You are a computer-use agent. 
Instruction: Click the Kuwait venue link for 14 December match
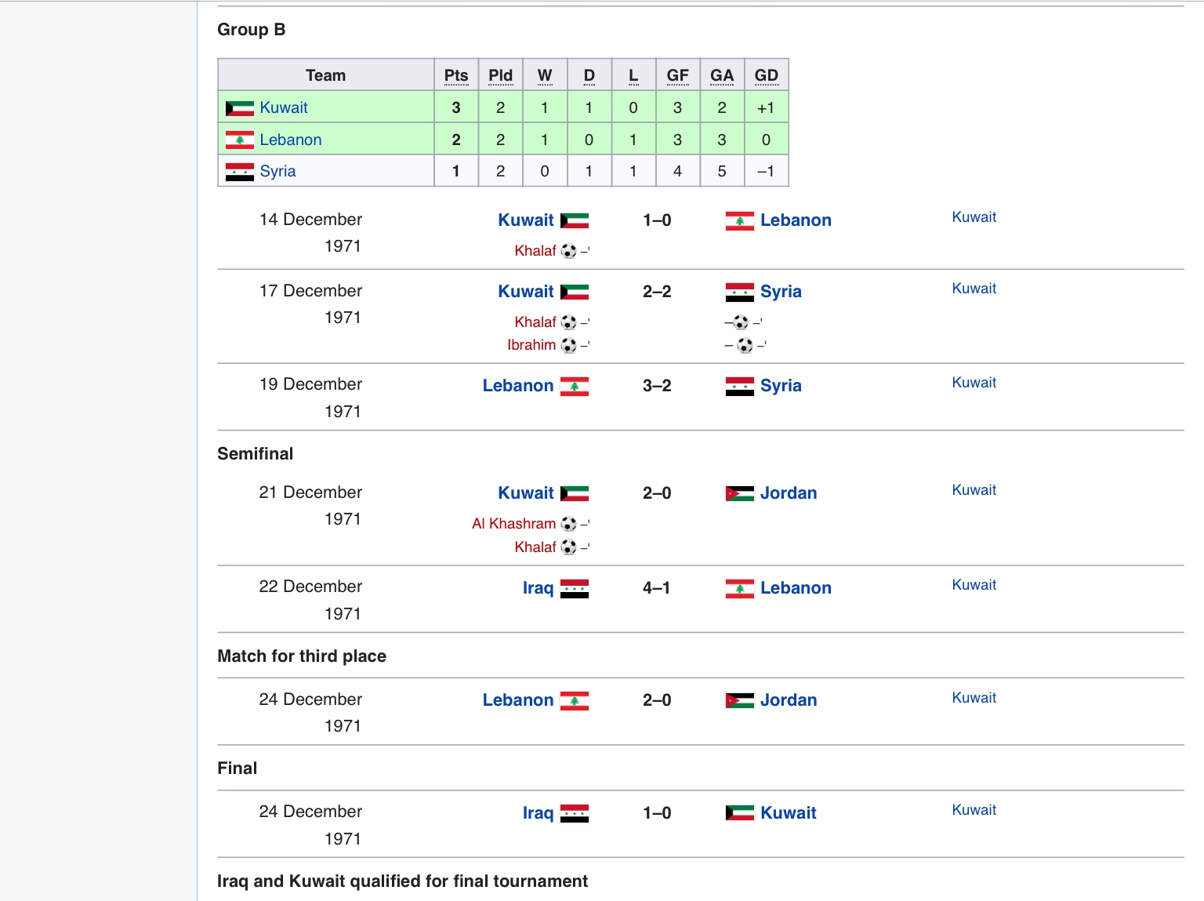[974, 217]
